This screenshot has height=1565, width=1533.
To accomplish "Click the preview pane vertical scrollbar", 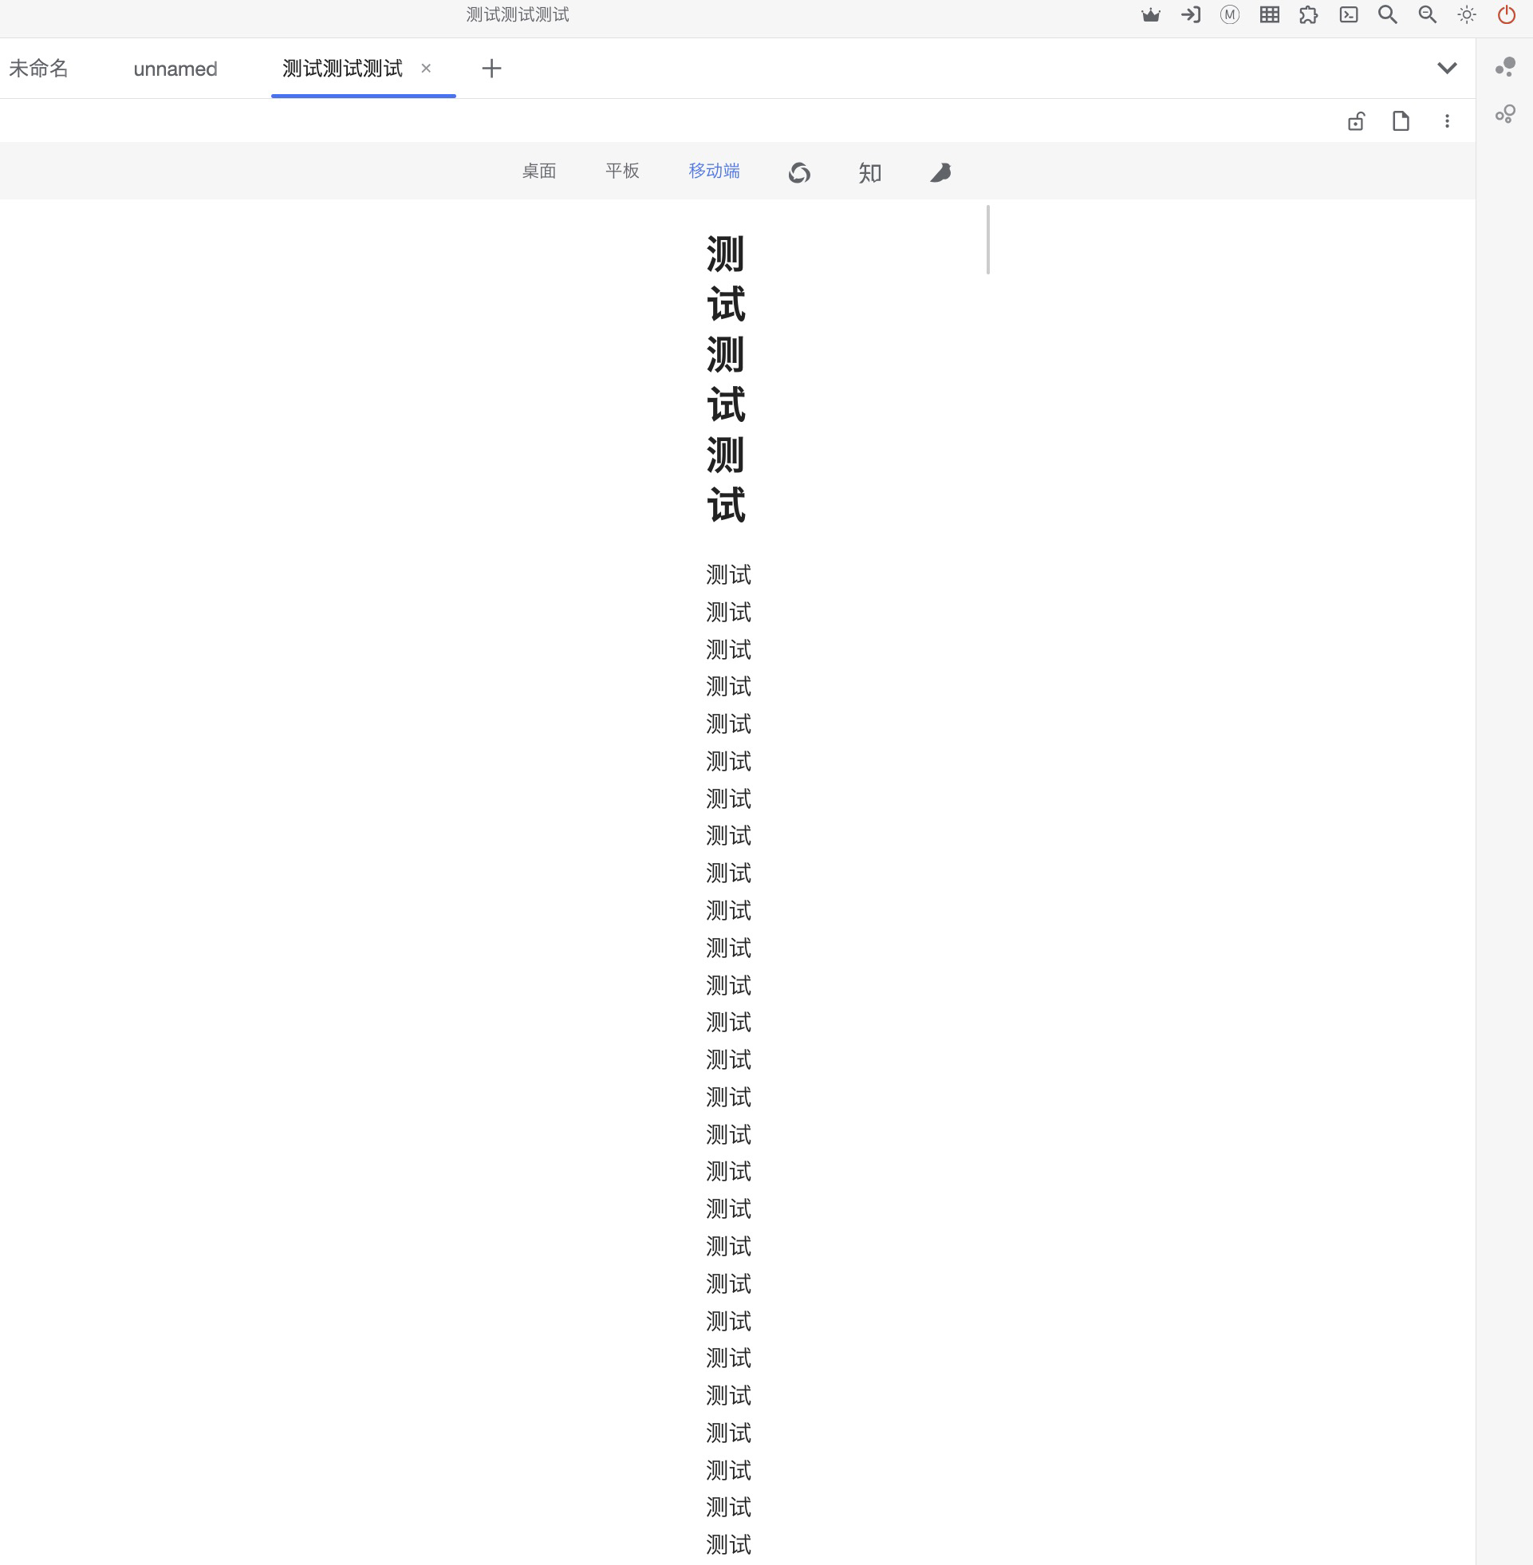I will tap(987, 240).
